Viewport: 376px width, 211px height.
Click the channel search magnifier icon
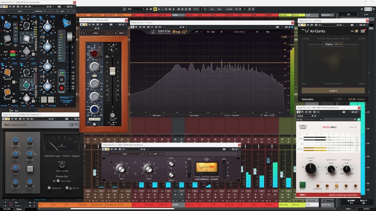point(125,9)
